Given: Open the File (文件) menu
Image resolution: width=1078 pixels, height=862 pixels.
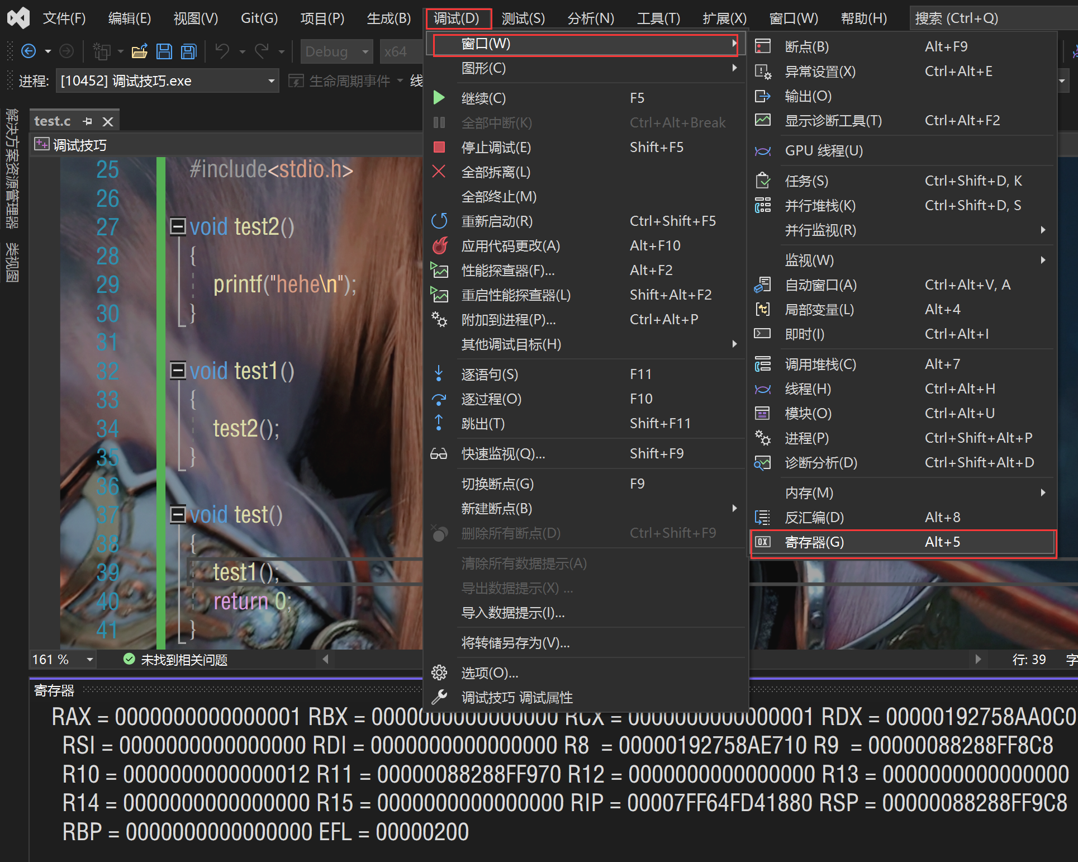Looking at the screenshot, I should [64, 18].
